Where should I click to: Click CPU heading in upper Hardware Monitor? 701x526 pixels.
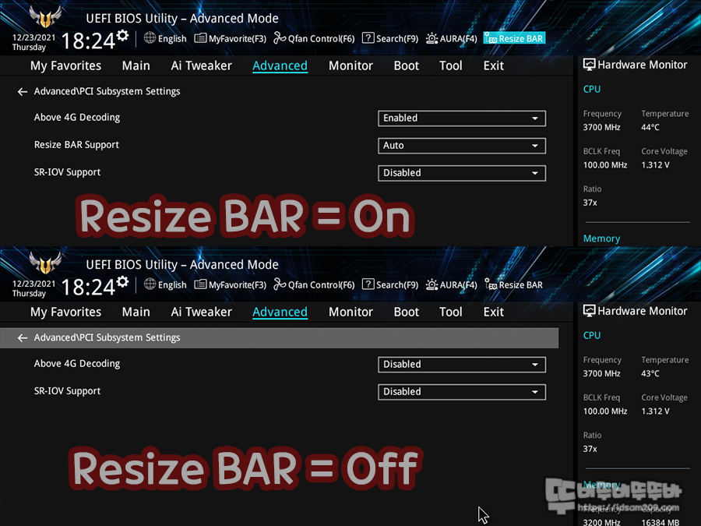[591, 90]
